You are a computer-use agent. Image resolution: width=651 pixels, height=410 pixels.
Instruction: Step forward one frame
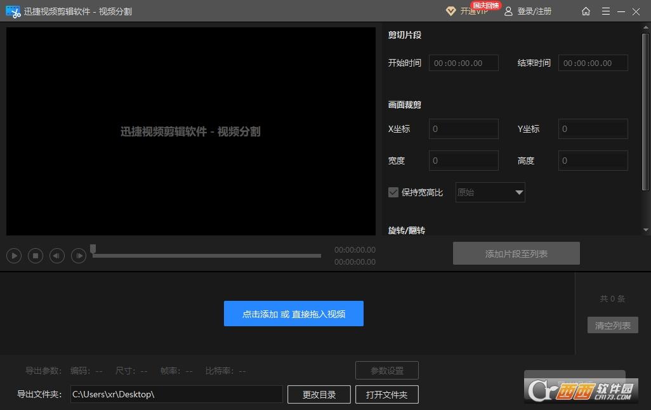(x=79, y=256)
